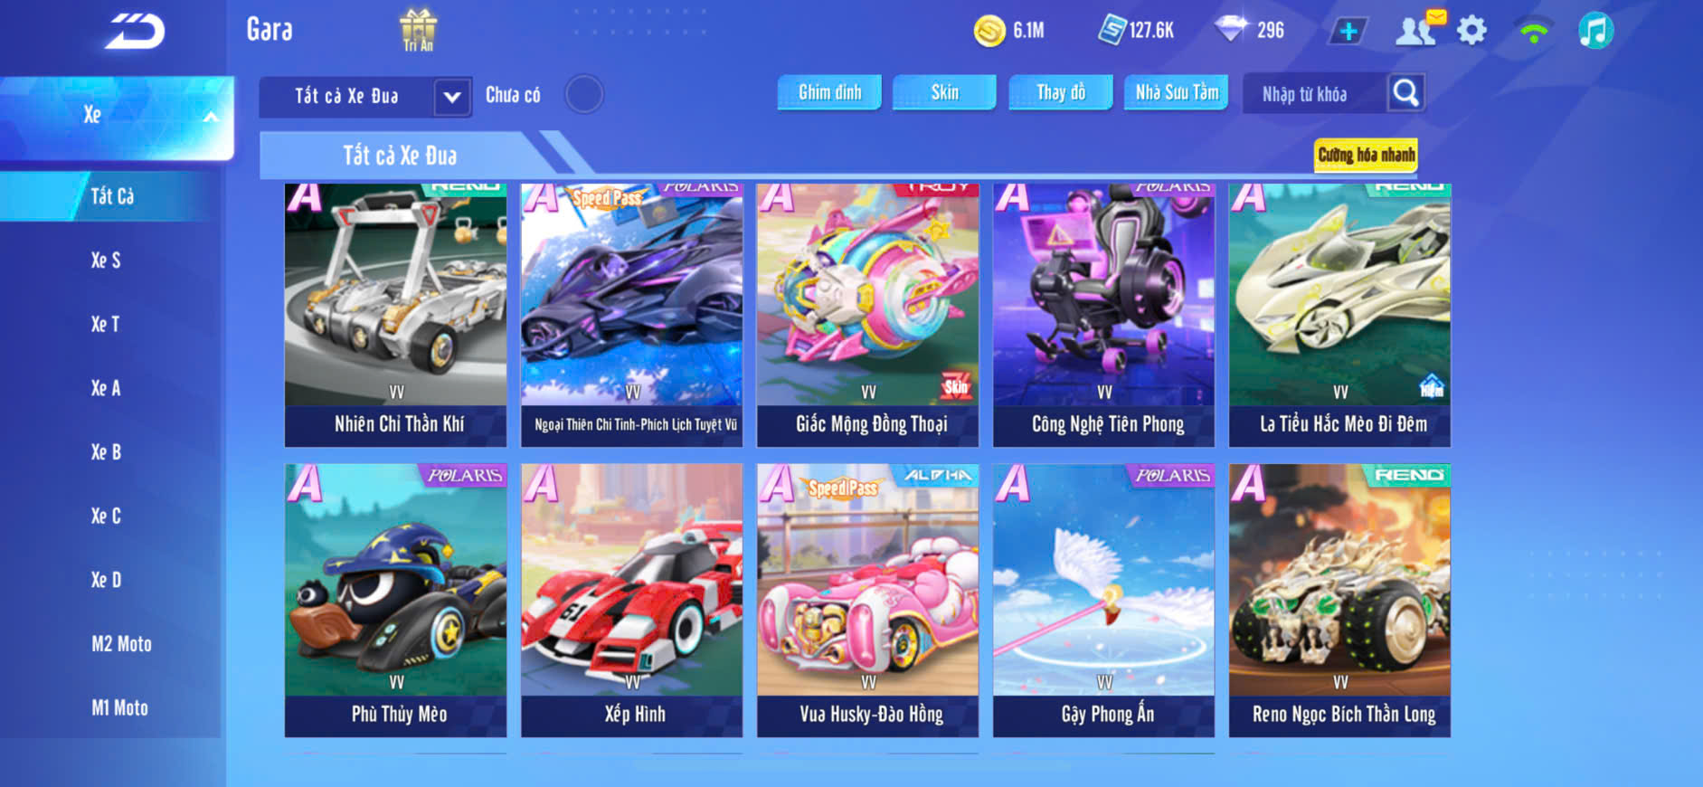Select the Xe A category

click(x=106, y=388)
